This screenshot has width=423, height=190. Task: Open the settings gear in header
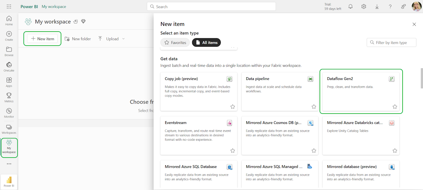coord(364,7)
